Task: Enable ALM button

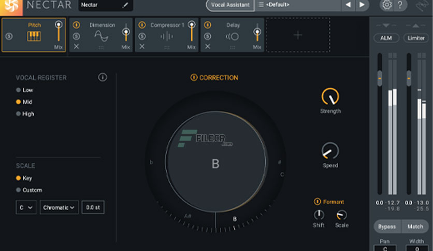Action: pyautogui.click(x=386, y=38)
